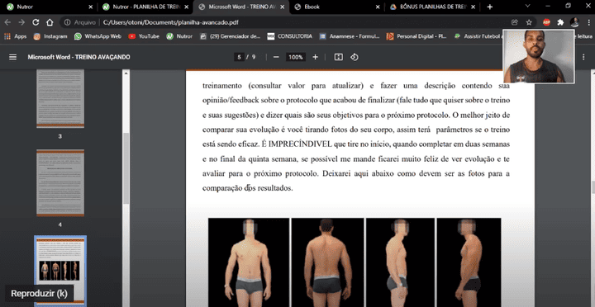Select page 4 thumbnail in sidebar
Image resolution: width=595 pixels, height=307 pixels.
60,182
